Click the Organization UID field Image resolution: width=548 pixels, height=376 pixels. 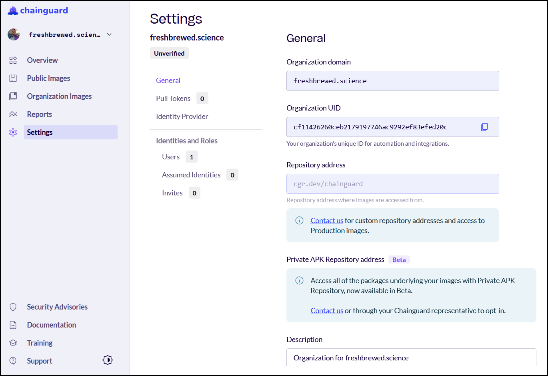(x=393, y=127)
